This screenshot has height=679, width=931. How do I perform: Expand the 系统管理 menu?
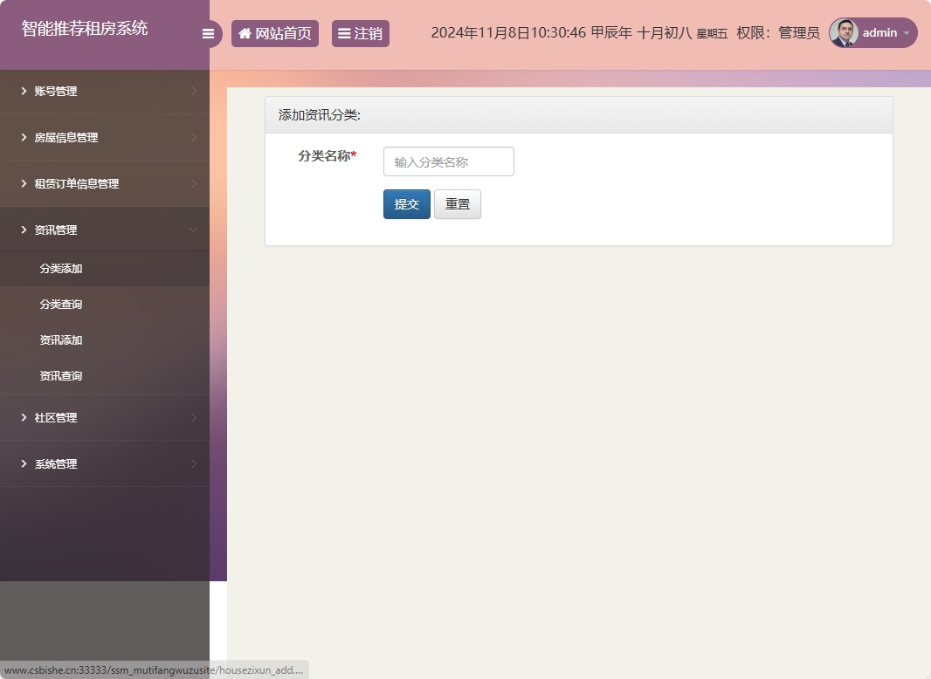pos(105,464)
